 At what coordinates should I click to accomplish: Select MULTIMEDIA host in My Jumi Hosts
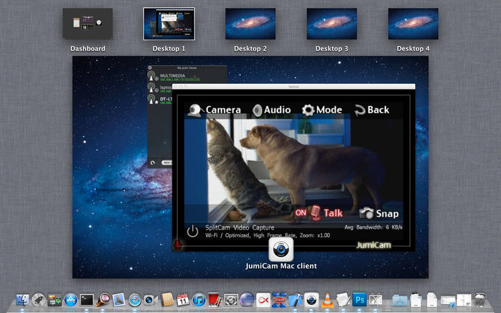pos(187,77)
